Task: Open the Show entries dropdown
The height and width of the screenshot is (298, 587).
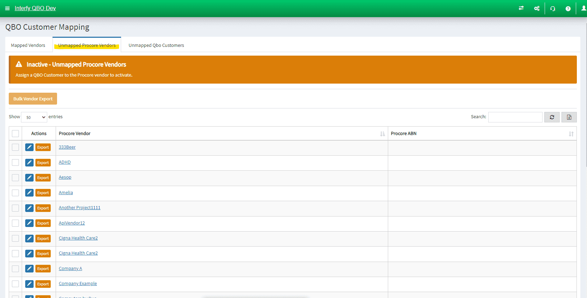Action: pyautogui.click(x=34, y=117)
